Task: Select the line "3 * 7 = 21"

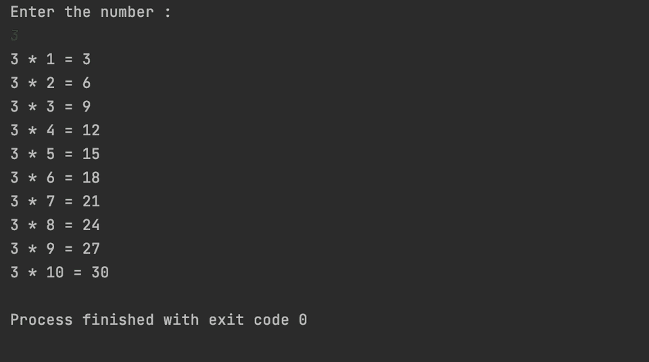Action: coord(55,202)
